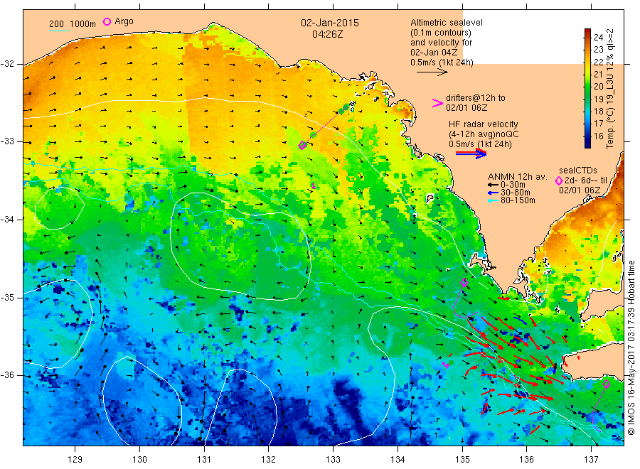Click the '2d- 6d-- til' legend text

click(x=586, y=180)
